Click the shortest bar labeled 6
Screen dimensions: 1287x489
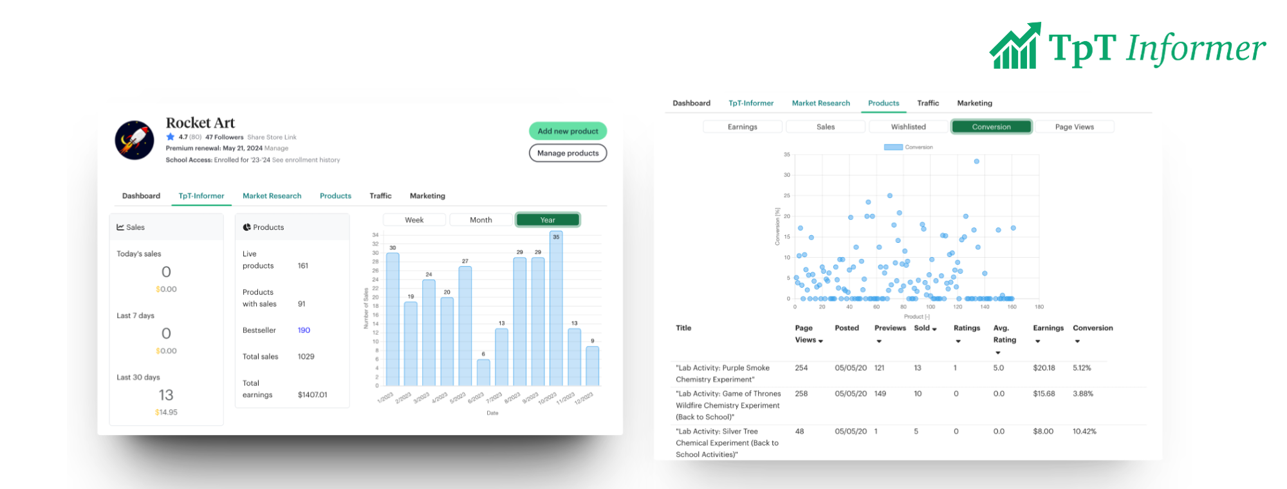click(483, 373)
